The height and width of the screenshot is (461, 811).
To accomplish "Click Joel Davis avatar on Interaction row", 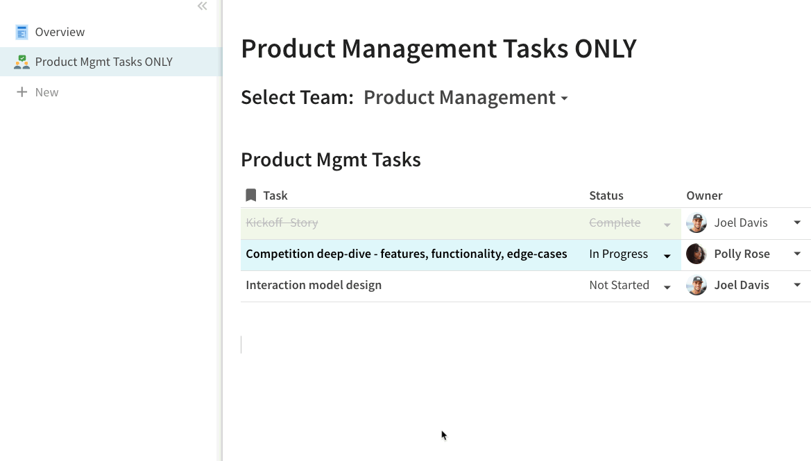I will click(697, 285).
